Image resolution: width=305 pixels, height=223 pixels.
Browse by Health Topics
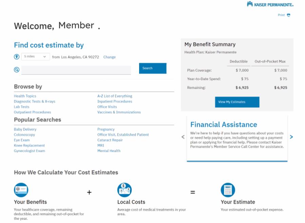pyautogui.click(x=25, y=96)
